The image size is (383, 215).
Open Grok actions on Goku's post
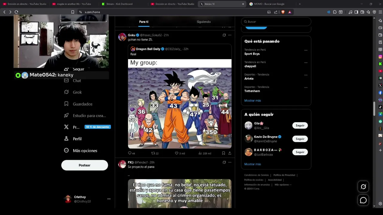[x=224, y=35]
